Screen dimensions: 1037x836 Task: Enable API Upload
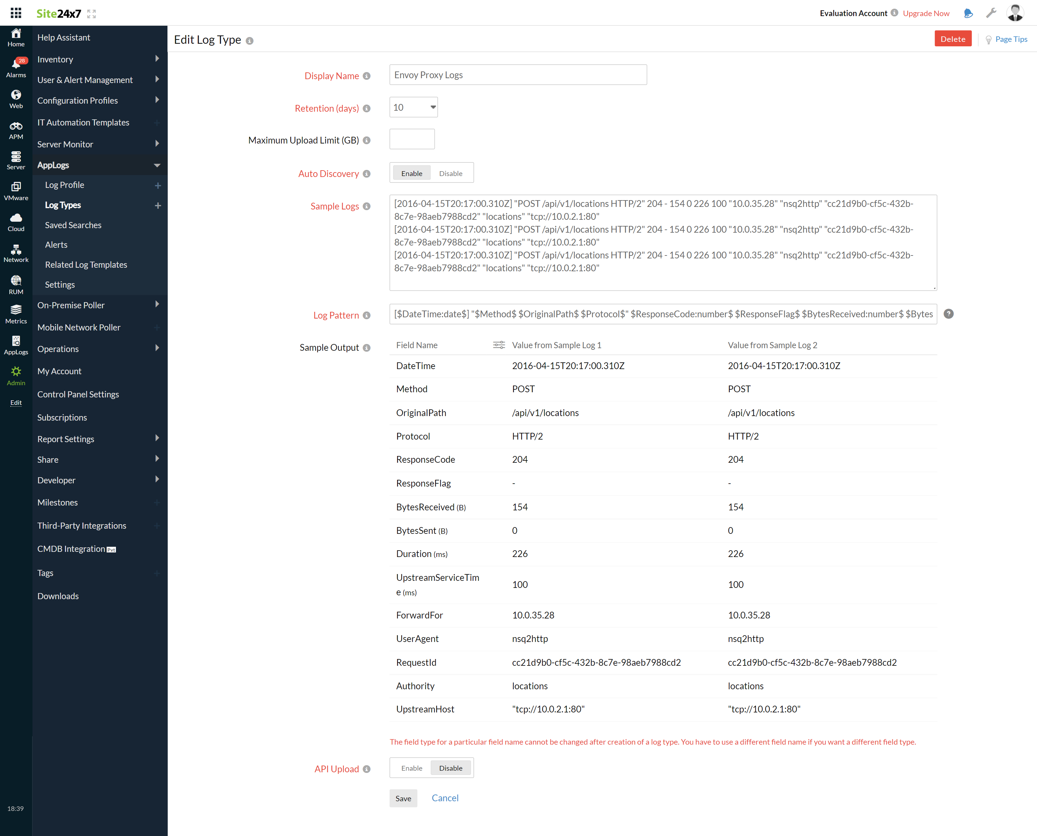(412, 768)
